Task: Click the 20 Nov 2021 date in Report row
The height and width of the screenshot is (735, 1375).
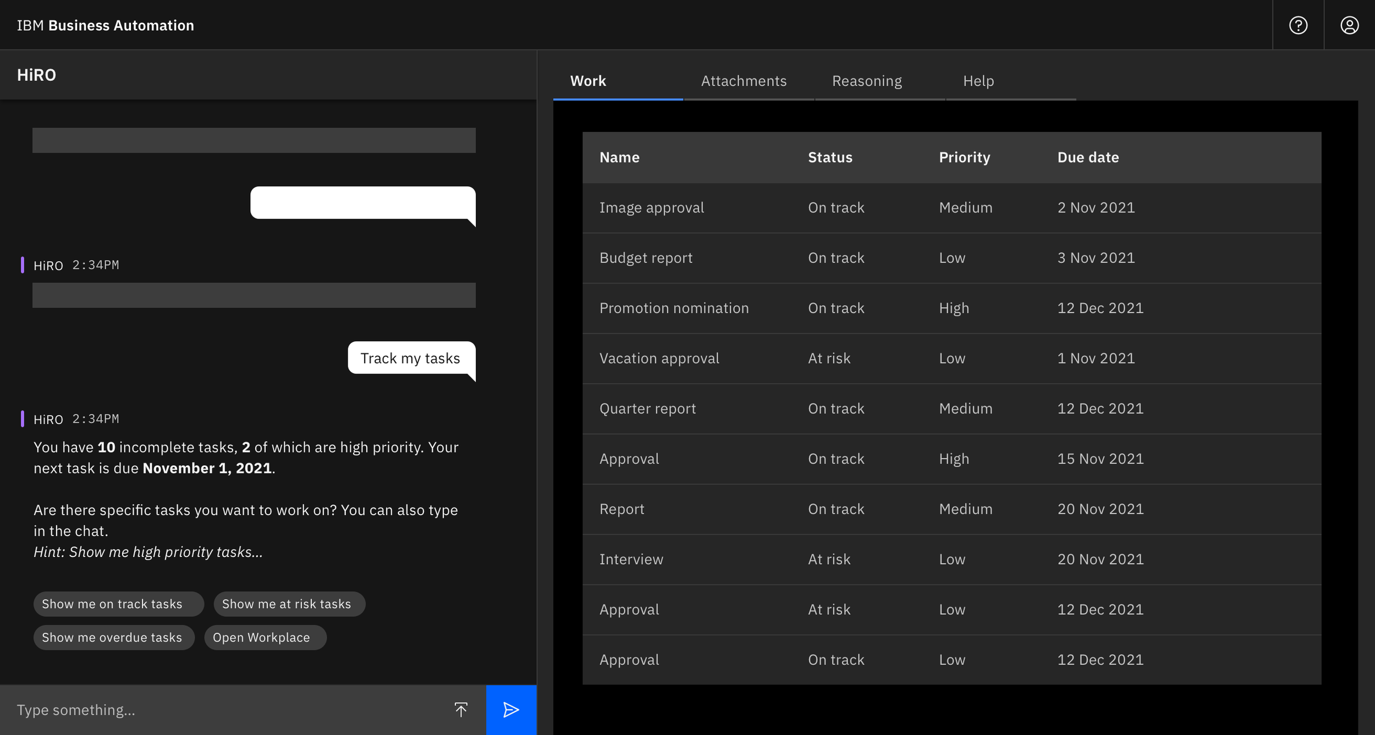Action: pyautogui.click(x=1100, y=509)
